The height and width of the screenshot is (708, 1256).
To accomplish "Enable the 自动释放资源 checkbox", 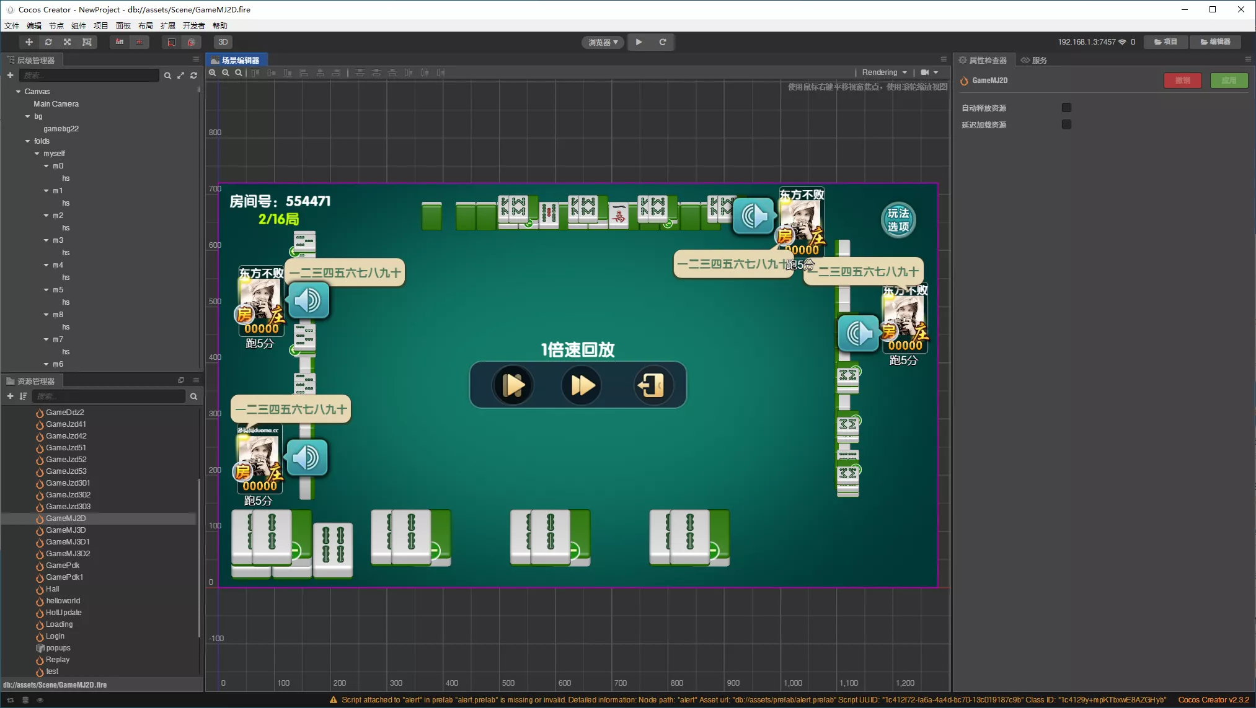I will [x=1066, y=108].
